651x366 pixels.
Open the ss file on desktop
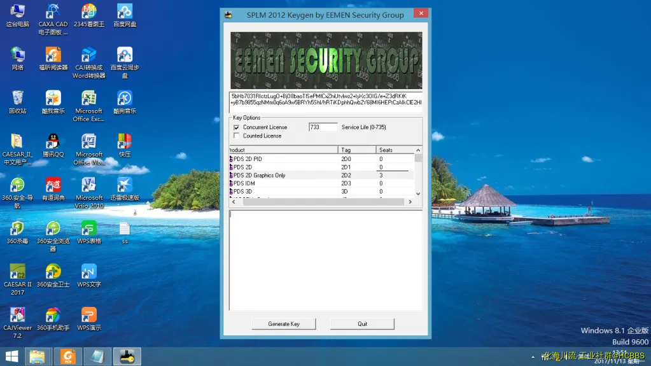125,232
